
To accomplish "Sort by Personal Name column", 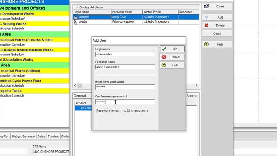I will (x=127, y=12).
